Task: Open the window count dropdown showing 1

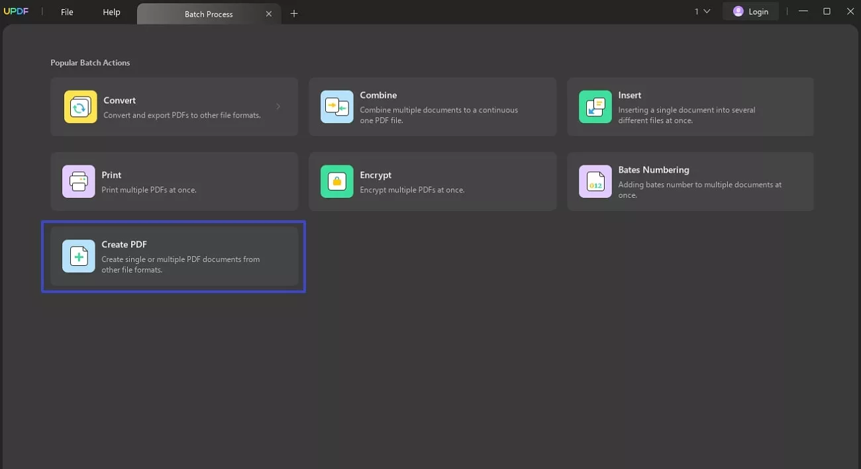Action: coord(702,11)
